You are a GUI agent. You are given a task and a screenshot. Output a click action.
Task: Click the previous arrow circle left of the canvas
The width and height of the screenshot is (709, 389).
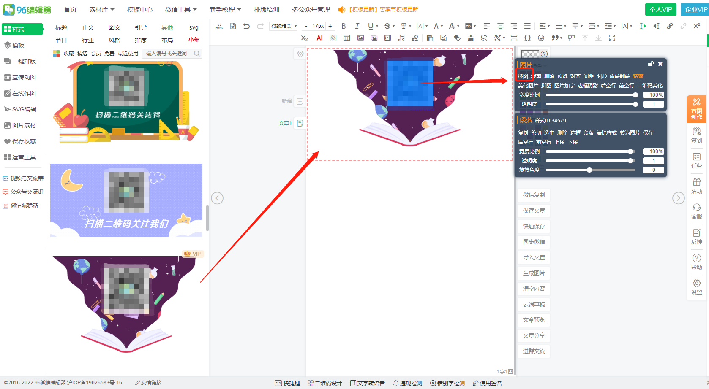(217, 198)
